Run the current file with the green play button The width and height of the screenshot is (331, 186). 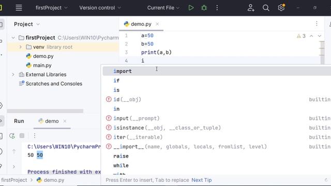click(191, 8)
